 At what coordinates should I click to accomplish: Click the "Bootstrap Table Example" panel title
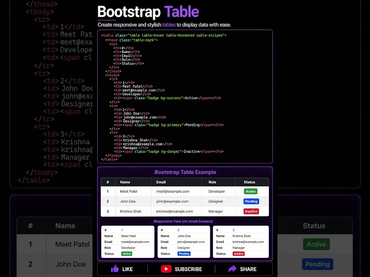tap(185, 172)
